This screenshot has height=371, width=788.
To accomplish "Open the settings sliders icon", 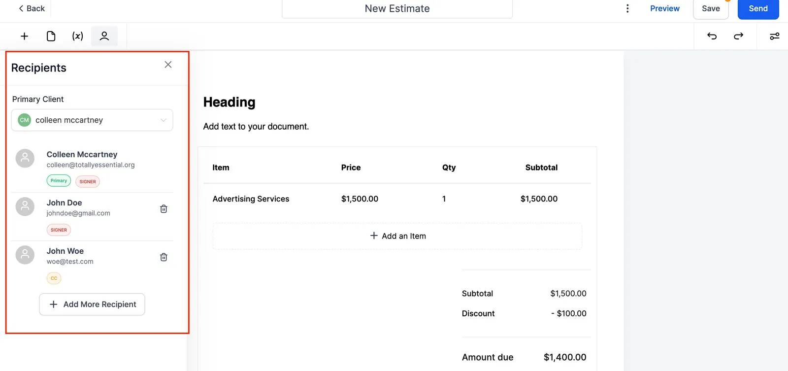I will 774,36.
